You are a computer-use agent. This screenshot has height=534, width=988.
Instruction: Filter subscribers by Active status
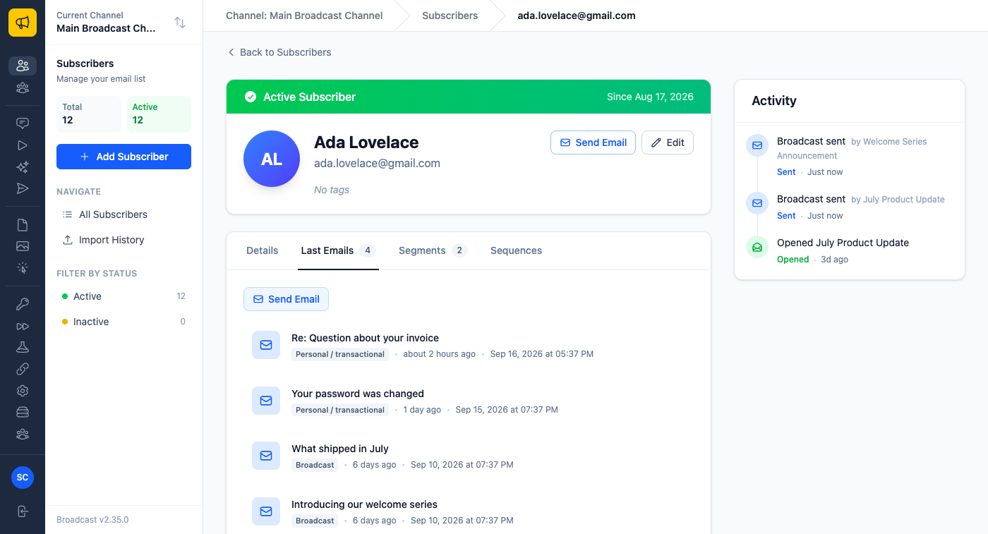pos(123,296)
